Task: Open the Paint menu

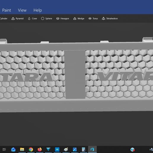Action: click(7, 10)
